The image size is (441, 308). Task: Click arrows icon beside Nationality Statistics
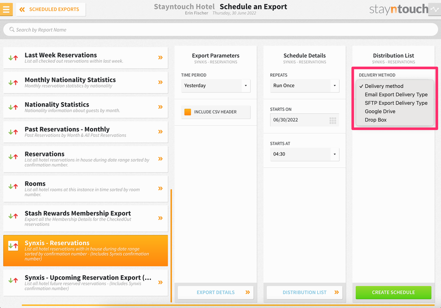pyautogui.click(x=13, y=107)
